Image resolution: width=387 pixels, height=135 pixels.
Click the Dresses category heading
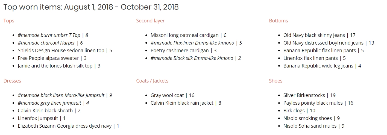[x=12, y=81]
